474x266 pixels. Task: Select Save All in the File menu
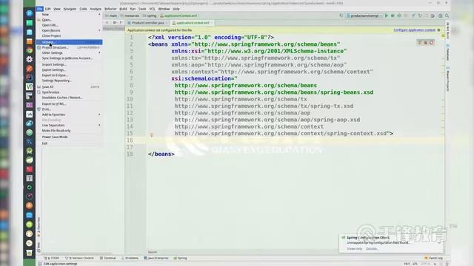point(69,87)
